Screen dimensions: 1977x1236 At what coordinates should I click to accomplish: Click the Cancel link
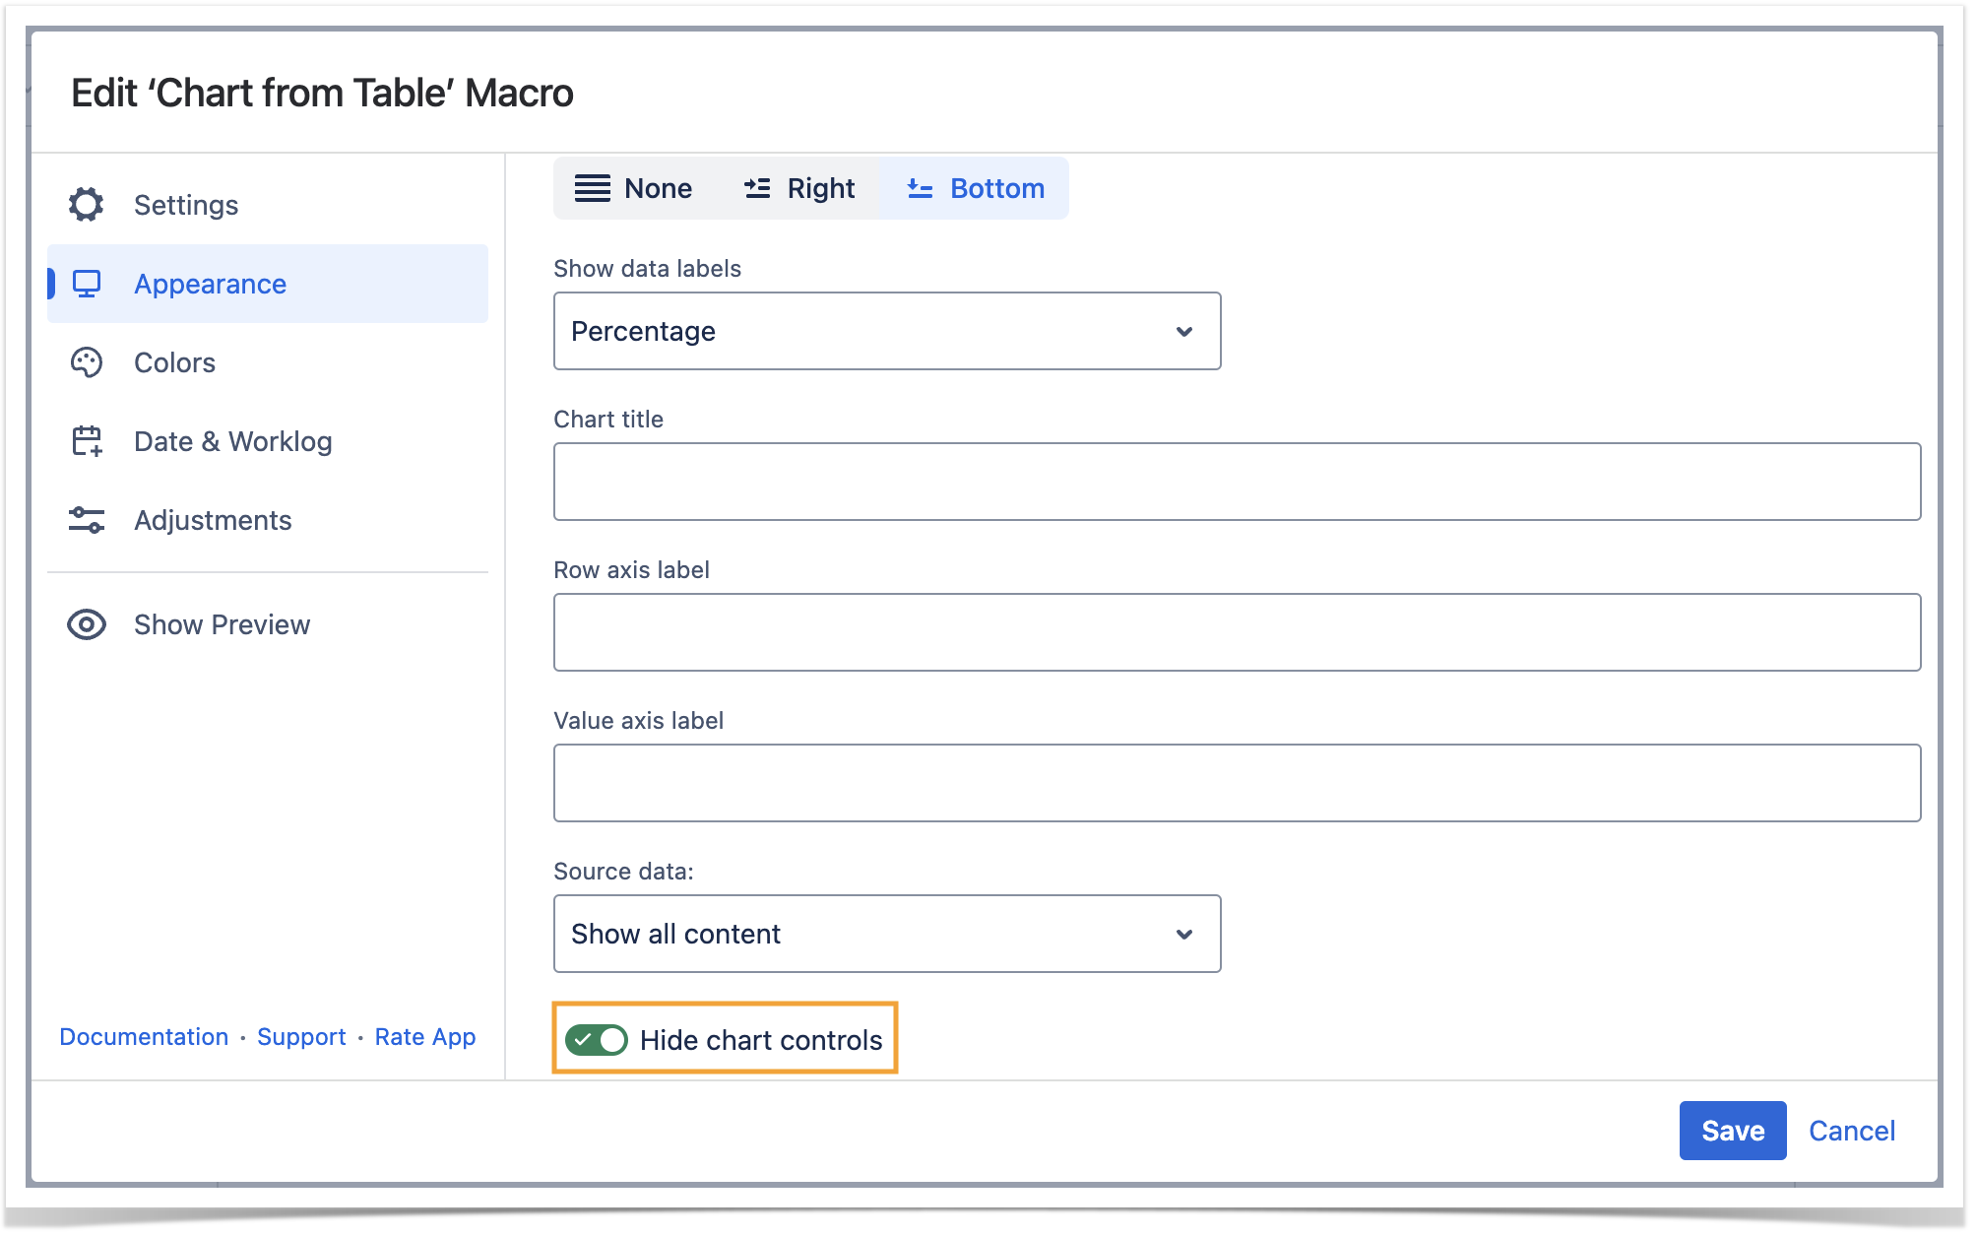1851,1131
